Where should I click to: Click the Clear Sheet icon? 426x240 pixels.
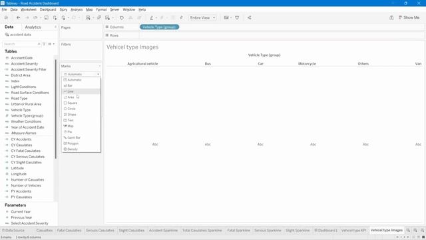point(107,18)
